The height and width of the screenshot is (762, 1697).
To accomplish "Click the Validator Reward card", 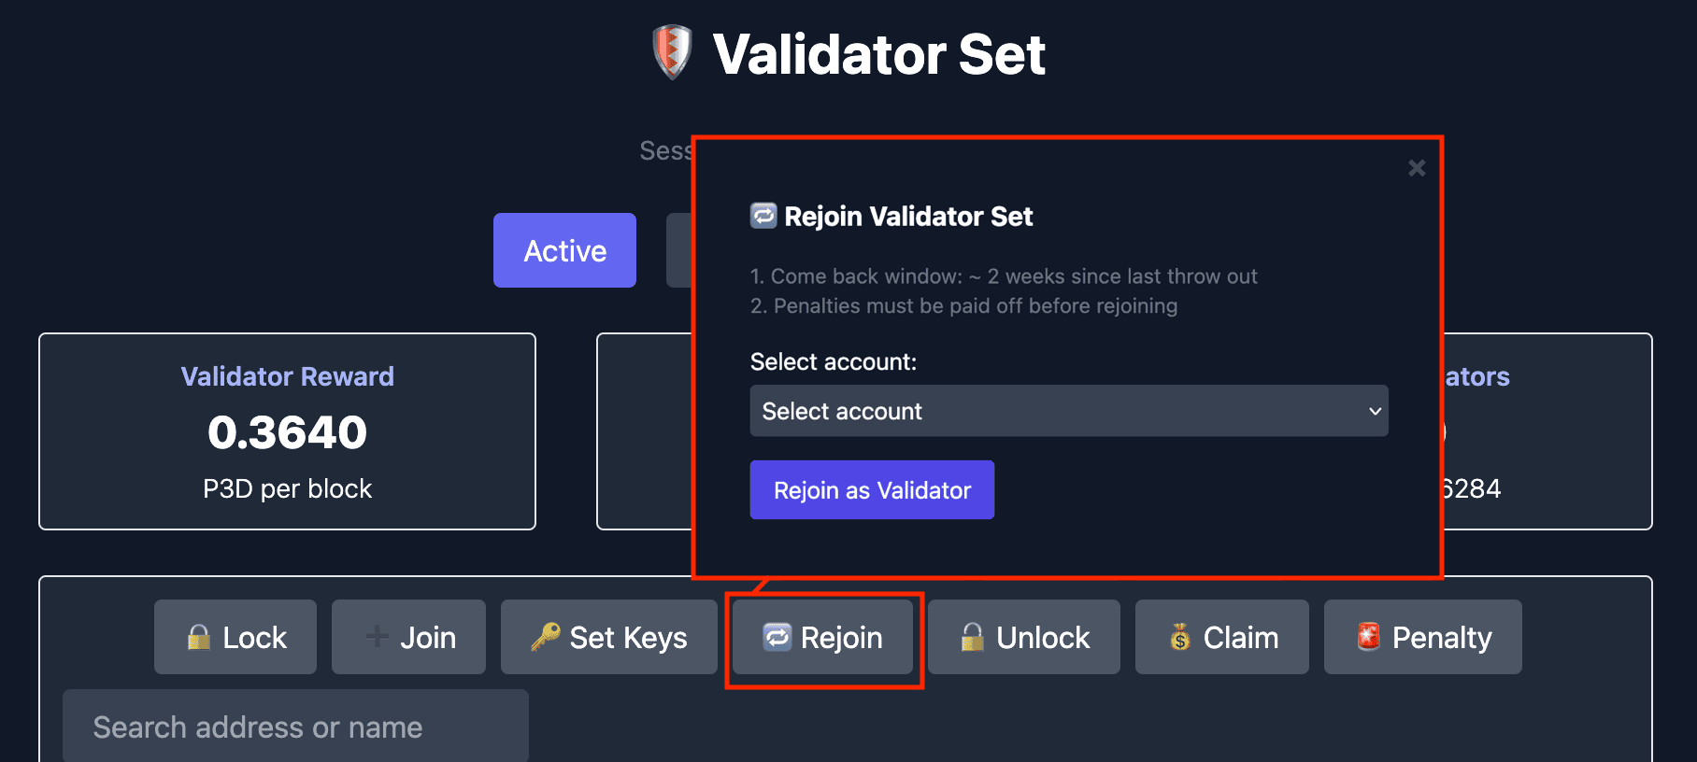I will pyautogui.click(x=287, y=431).
